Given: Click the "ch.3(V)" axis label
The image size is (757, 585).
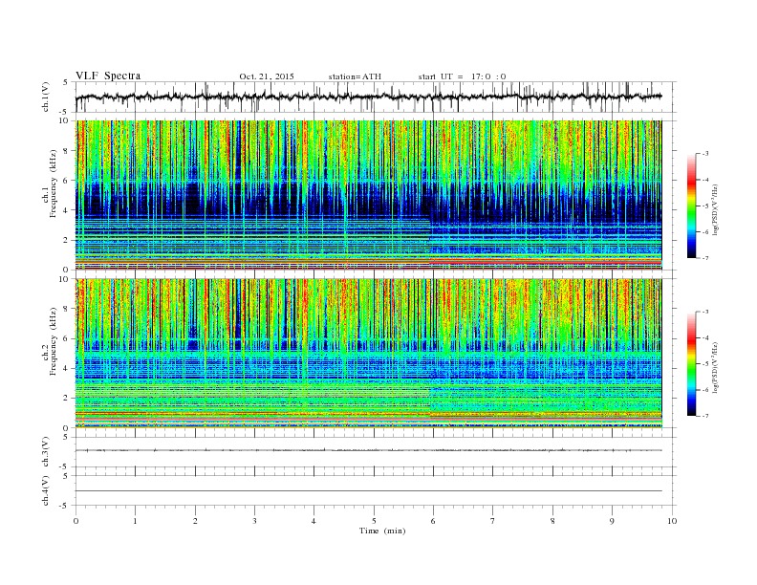Looking at the screenshot, I should point(46,452).
